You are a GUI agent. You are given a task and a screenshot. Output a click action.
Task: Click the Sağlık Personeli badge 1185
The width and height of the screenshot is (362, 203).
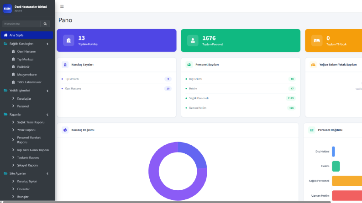pyautogui.click(x=291, y=98)
